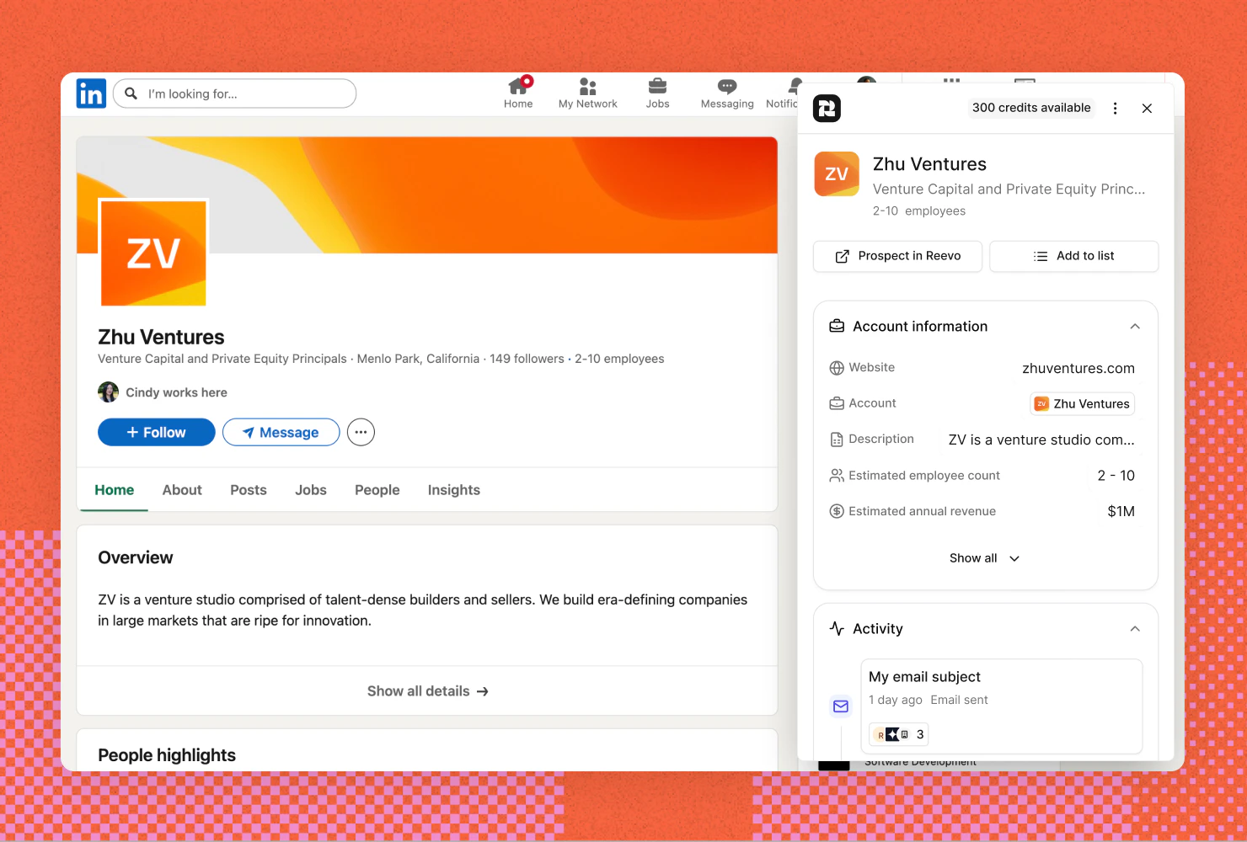Click the Zhu Ventures account chip
This screenshot has width=1247, height=842.
tap(1082, 403)
